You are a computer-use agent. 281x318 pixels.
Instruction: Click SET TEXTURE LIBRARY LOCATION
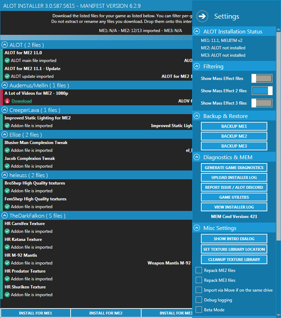pos(234,249)
